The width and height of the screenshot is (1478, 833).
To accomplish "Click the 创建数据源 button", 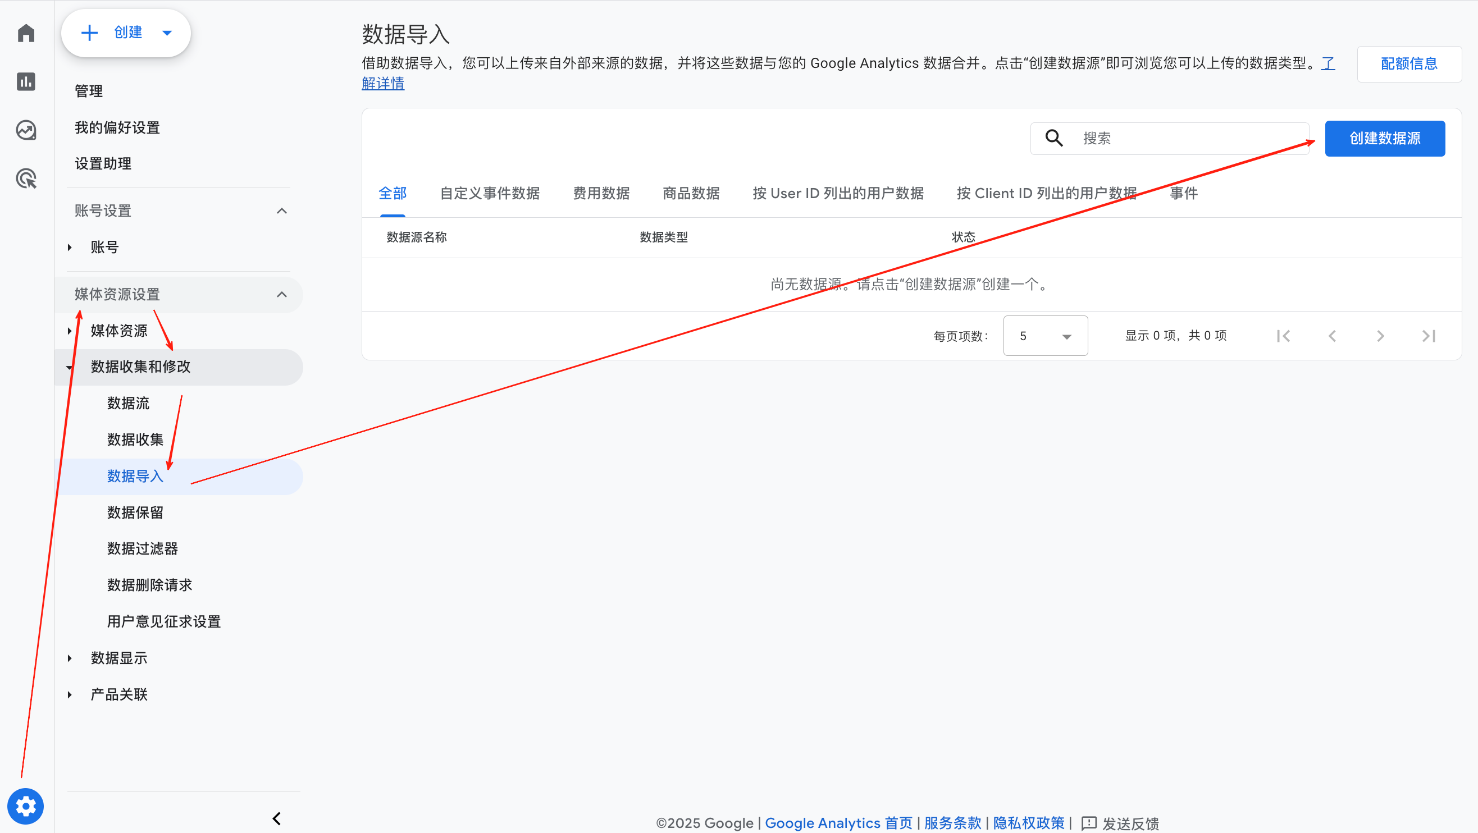I will click(x=1384, y=138).
